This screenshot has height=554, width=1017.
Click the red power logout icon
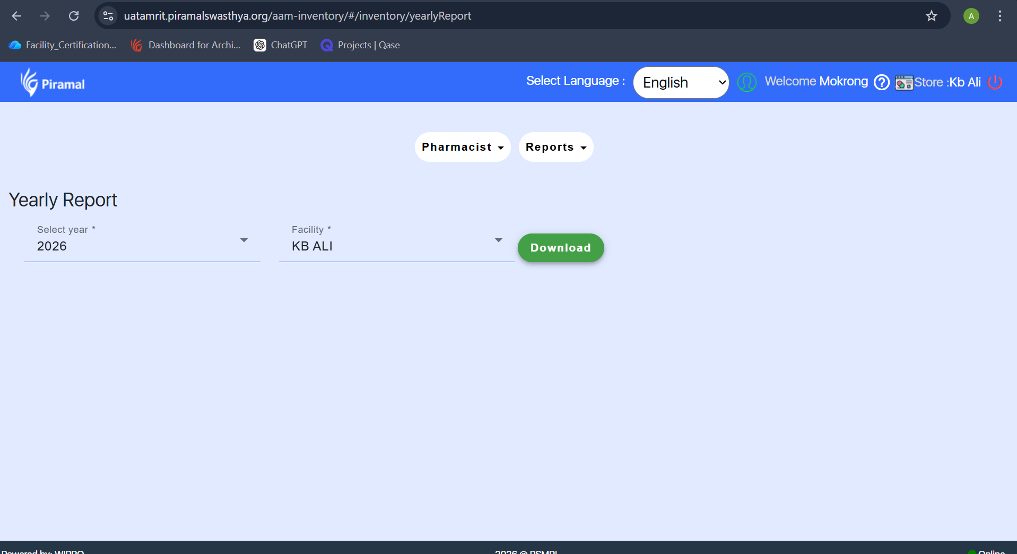pos(995,82)
